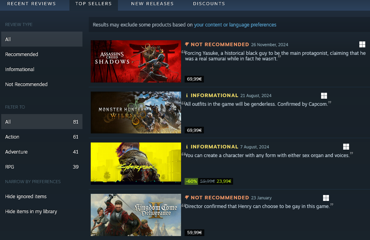Click the Windows icon on the Cyberpunk row
370x240 pixels.
[x=346, y=147]
